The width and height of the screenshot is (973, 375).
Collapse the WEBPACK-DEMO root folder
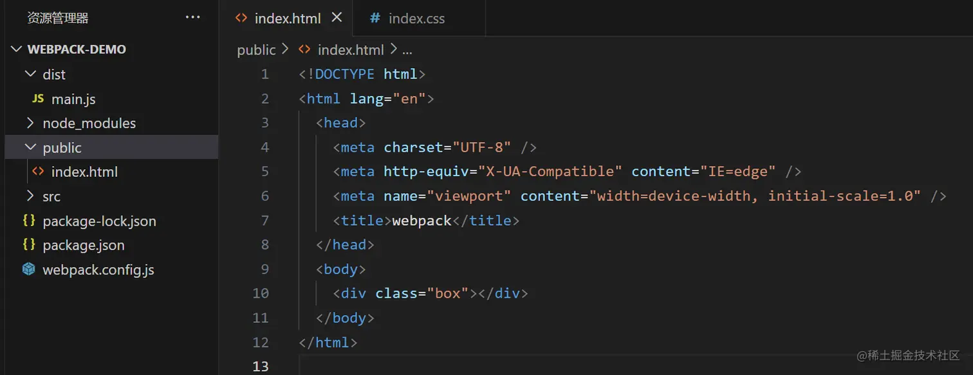17,50
